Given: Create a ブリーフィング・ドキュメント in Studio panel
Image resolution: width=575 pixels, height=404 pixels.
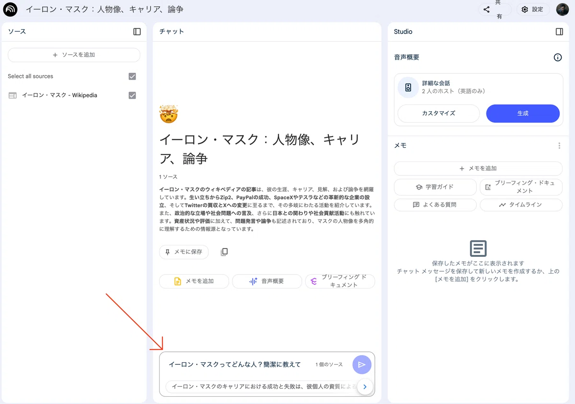Looking at the screenshot, I should [521, 187].
